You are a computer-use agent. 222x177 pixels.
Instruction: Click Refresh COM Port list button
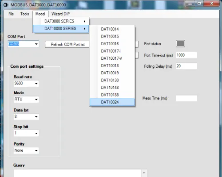coord(67,44)
